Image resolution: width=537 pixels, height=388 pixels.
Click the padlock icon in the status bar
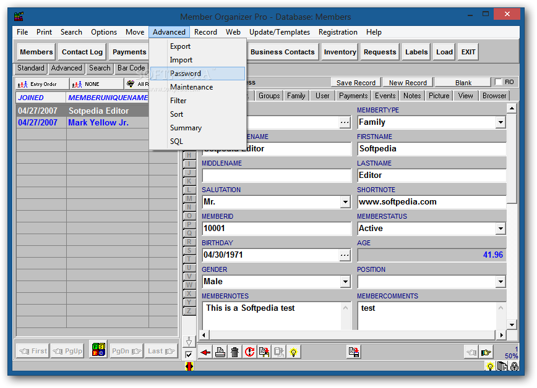(514, 367)
